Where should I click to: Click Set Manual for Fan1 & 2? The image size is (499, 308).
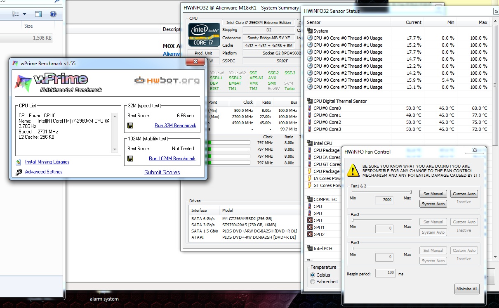coord(433,194)
